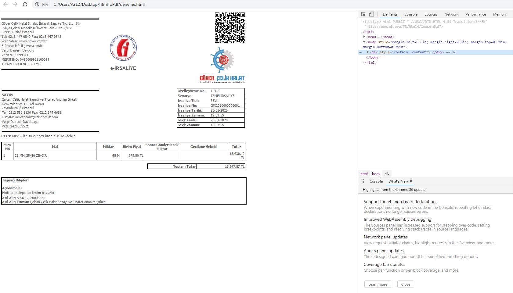Click the e-İrsaliye revenue administration logo
The image size is (513, 293).
(x=123, y=48)
